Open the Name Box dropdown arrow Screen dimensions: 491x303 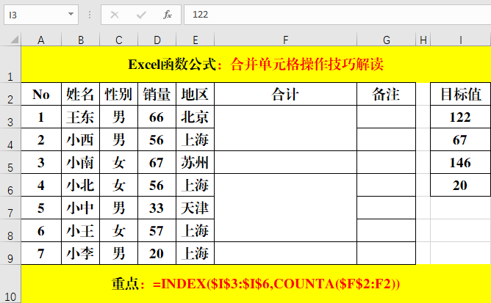click(x=71, y=14)
